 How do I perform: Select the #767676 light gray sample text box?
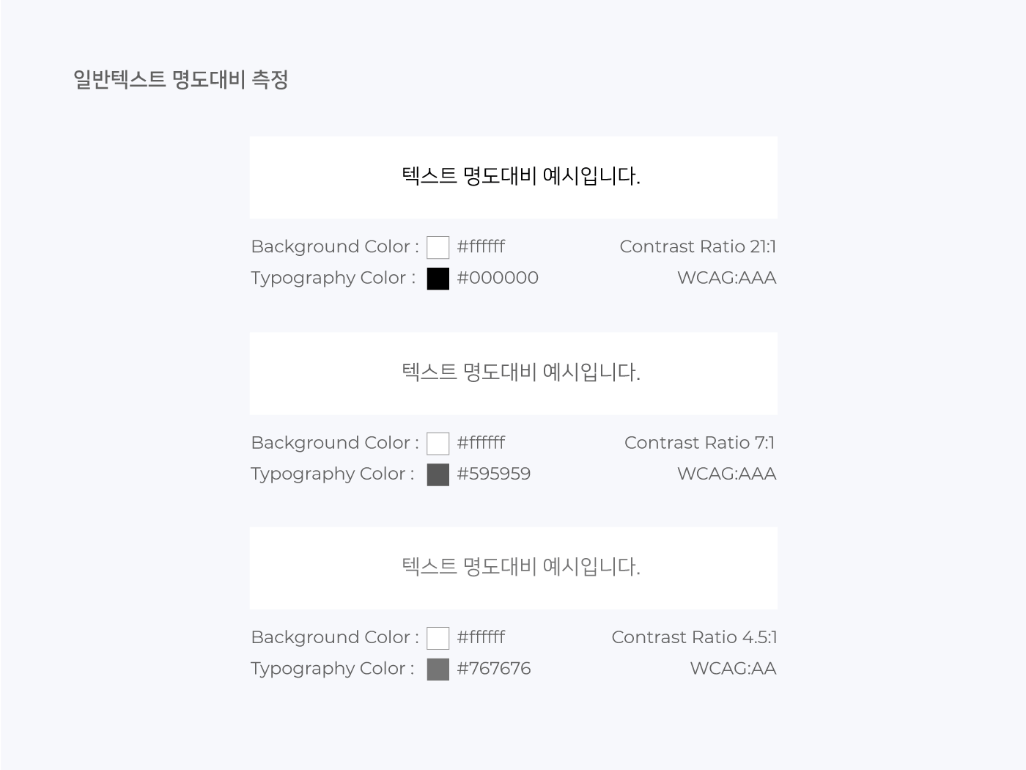coord(513,568)
